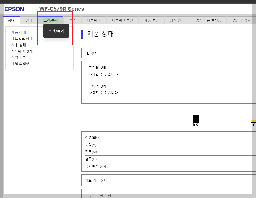Screen dimensions: 256x198
Task: Open 하드웨어 상태 link
Action: pos(22,51)
